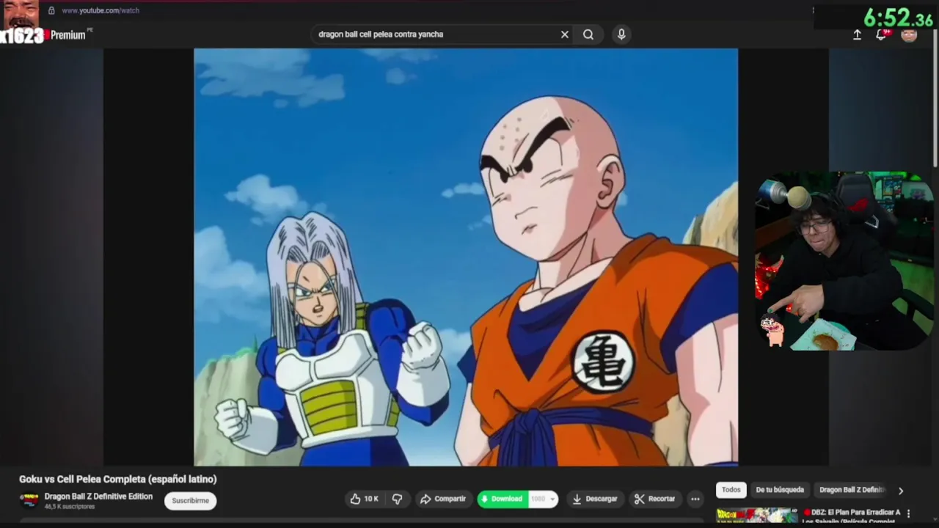Open the account avatar menu
This screenshot has width=939, height=528.
(x=909, y=34)
